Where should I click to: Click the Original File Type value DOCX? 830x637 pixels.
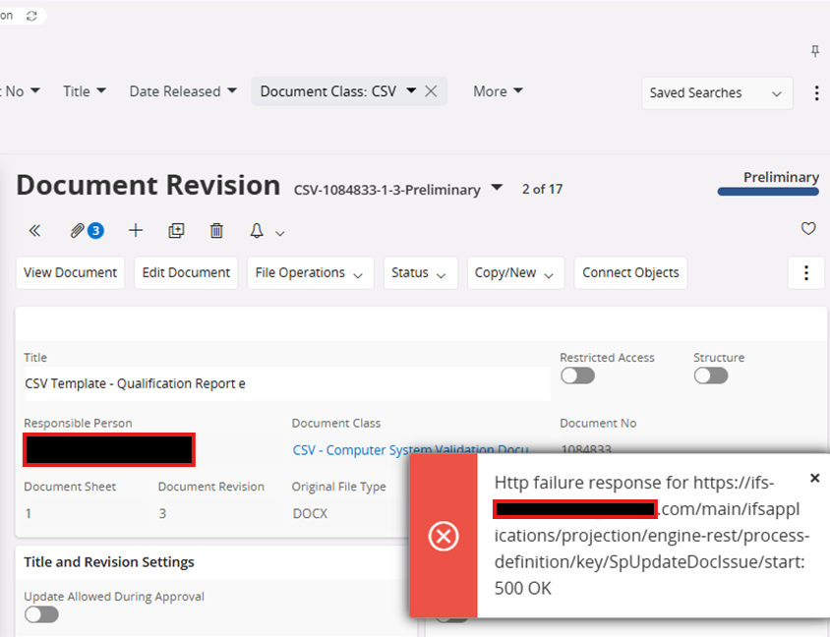[310, 514]
